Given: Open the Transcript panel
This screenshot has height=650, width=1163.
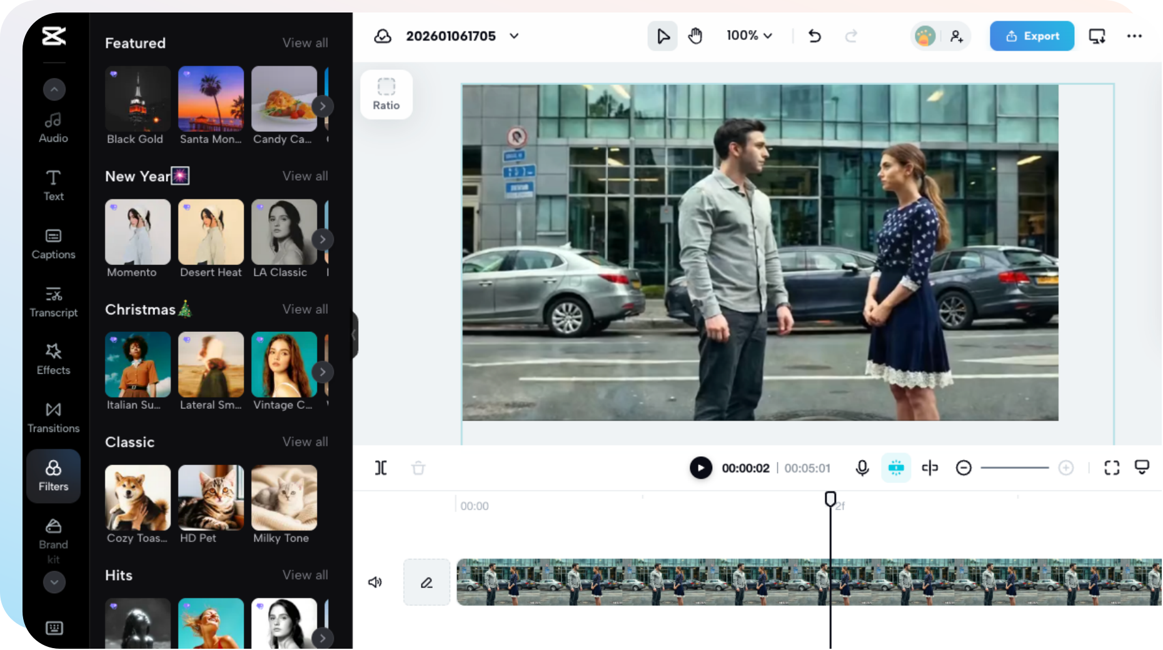Looking at the screenshot, I should tap(54, 302).
